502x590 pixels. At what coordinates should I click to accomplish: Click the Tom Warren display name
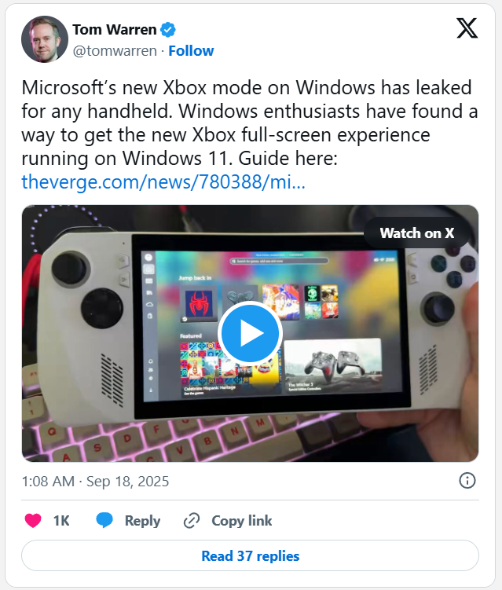coord(115,29)
